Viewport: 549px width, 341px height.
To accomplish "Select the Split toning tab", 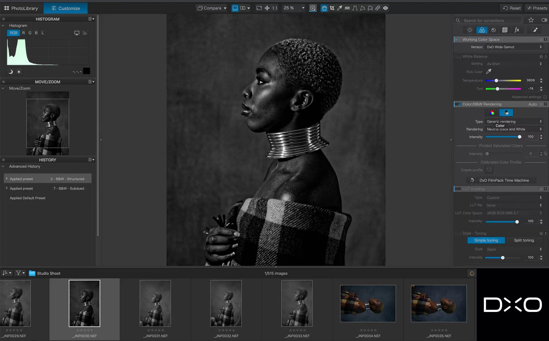I will click(x=524, y=240).
